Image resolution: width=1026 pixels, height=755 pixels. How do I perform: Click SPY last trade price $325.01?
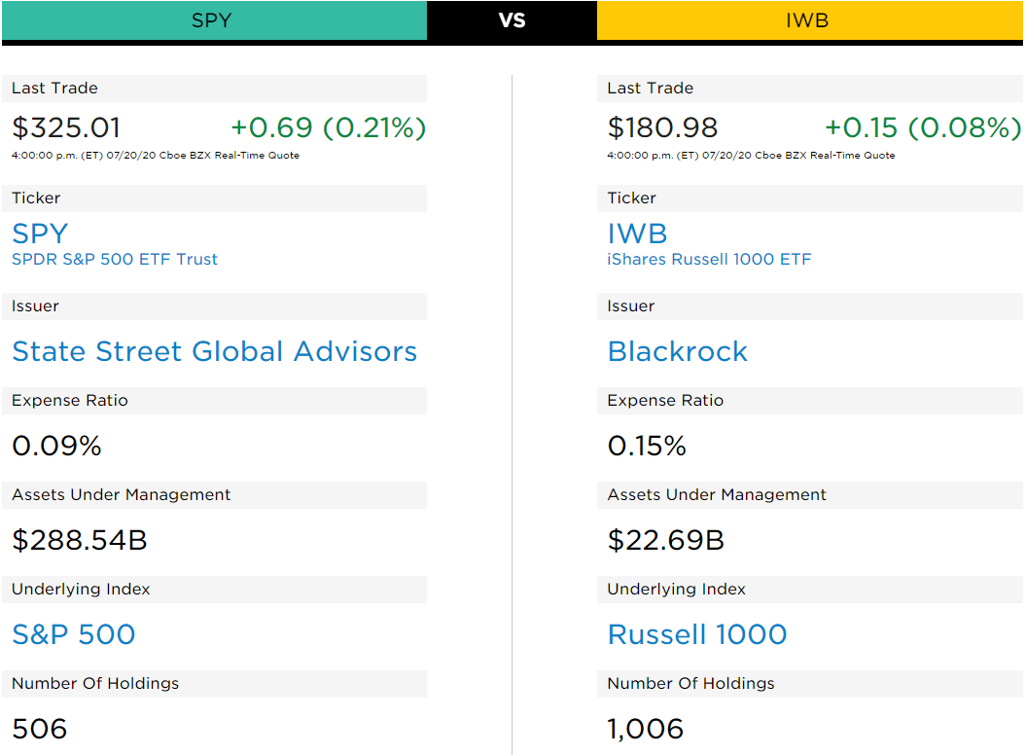click(x=66, y=127)
